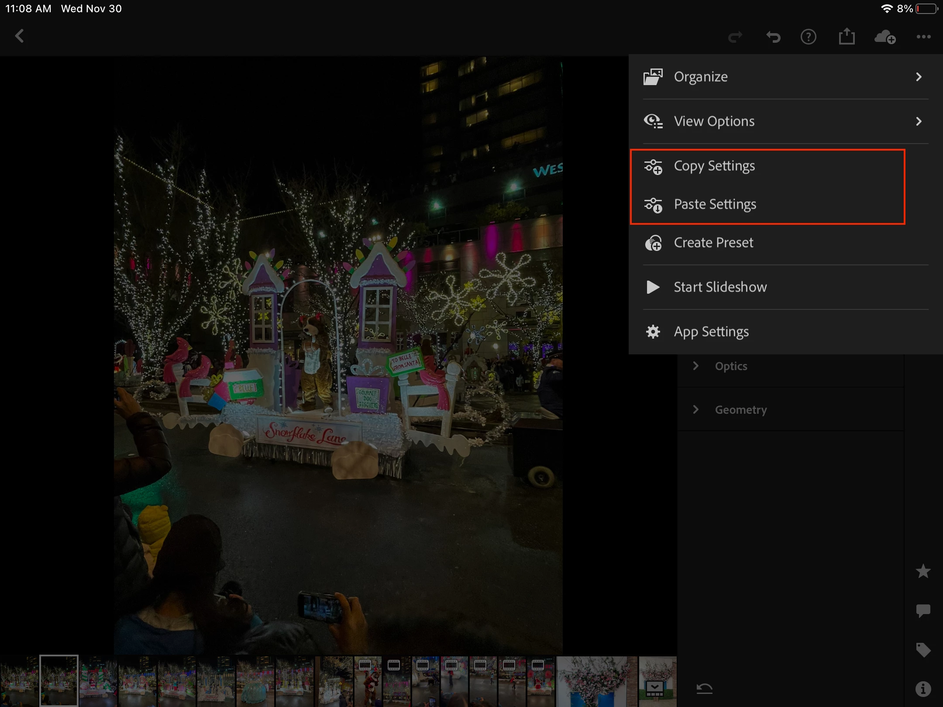Open the help question mark icon
Image resolution: width=943 pixels, height=707 pixels.
tap(809, 37)
